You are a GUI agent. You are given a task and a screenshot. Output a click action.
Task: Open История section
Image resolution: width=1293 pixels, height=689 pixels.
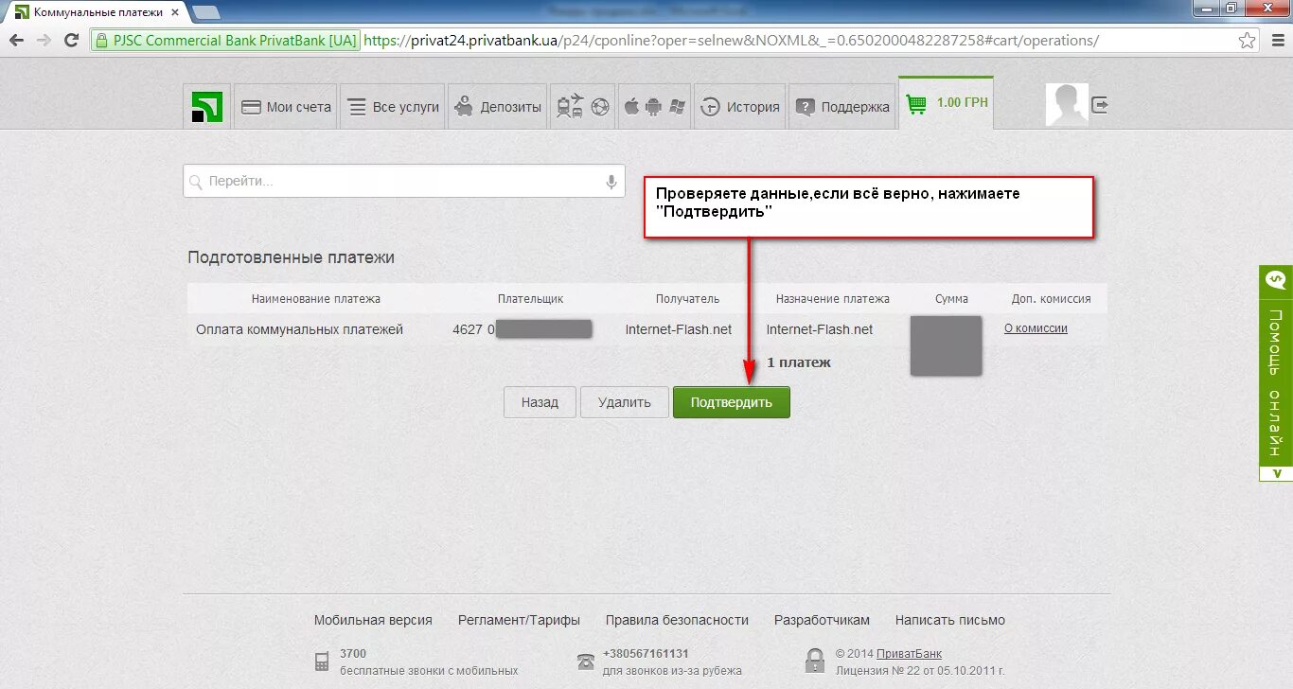(740, 107)
